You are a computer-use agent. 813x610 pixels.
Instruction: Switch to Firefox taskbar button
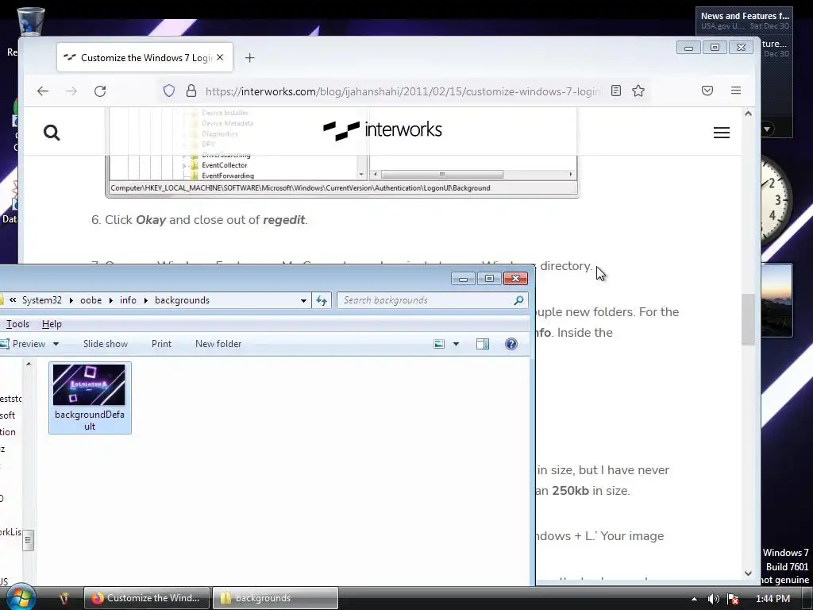click(147, 598)
